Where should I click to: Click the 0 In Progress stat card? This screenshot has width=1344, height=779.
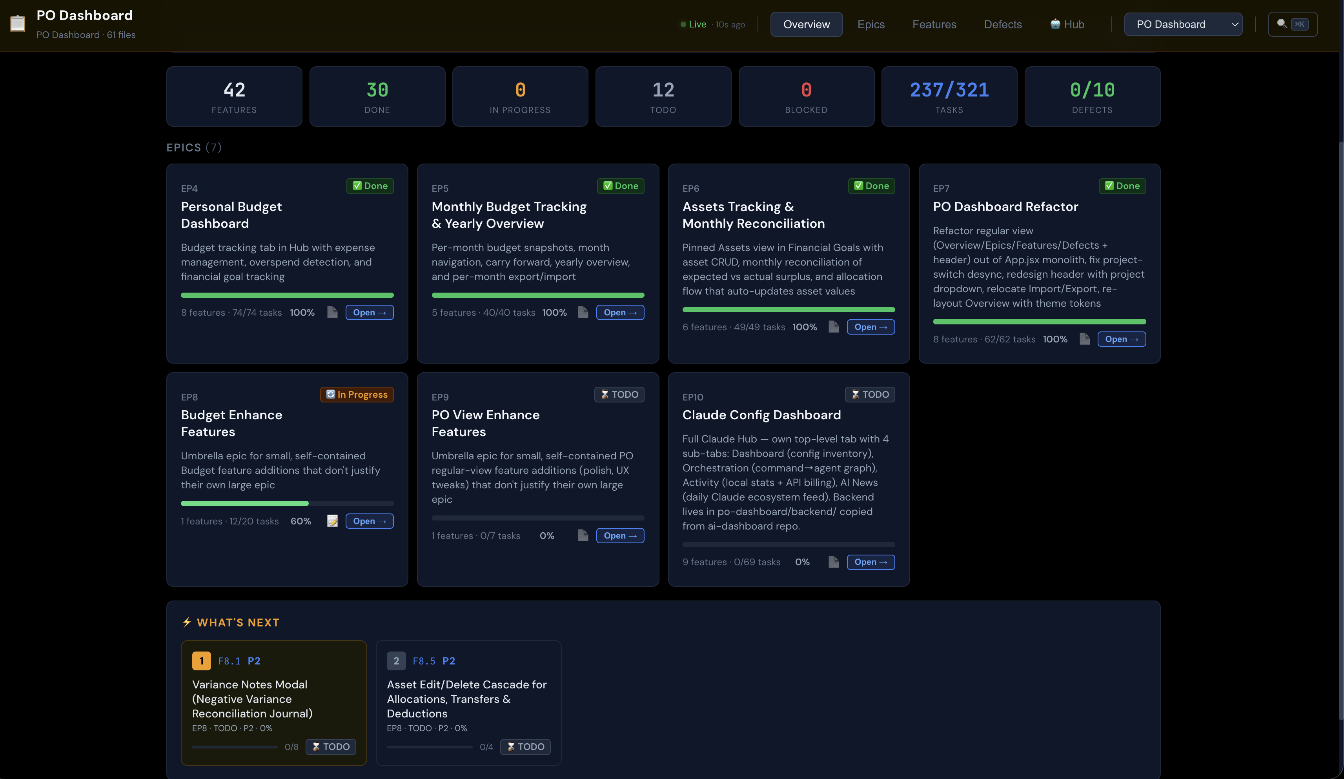520,96
